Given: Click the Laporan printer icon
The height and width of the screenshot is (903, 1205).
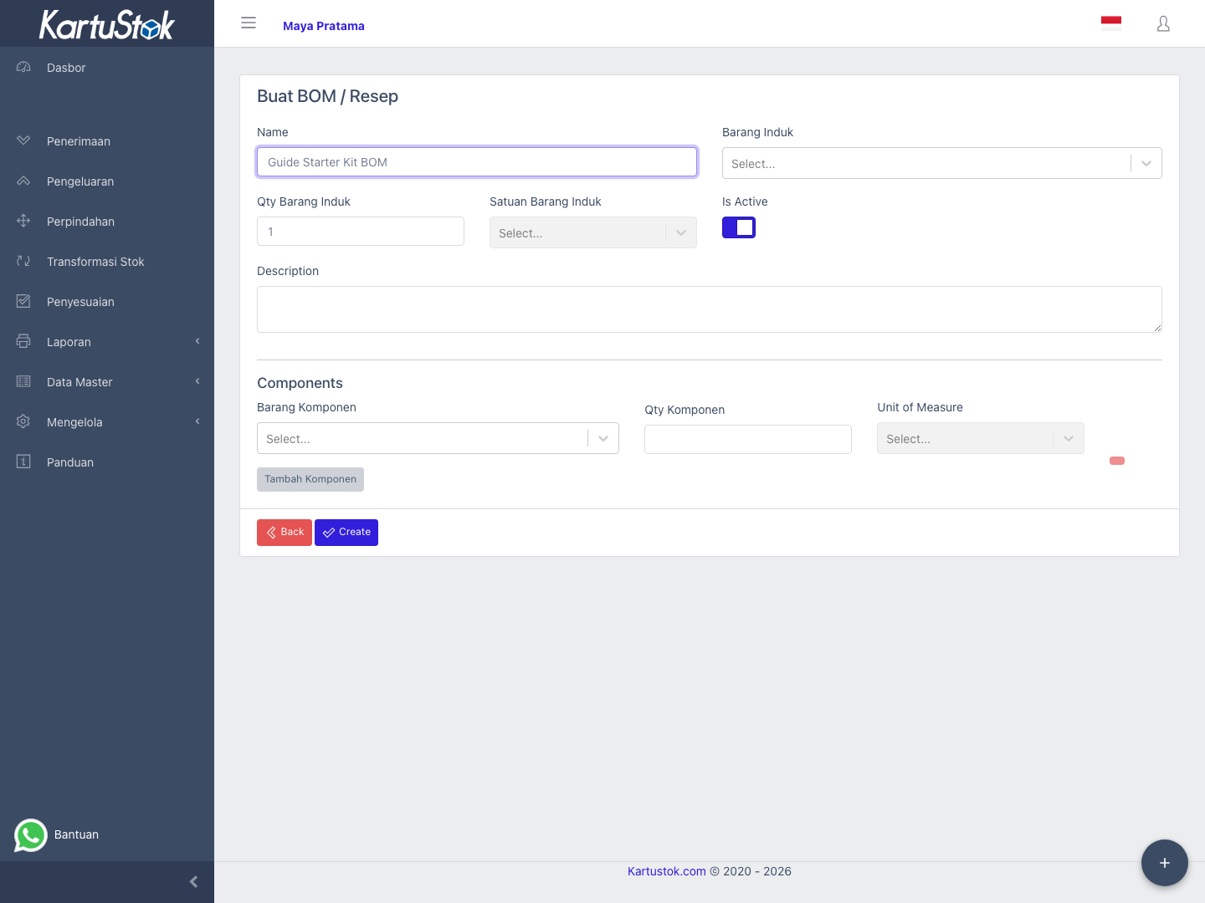Looking at the screenshot, I should coord(23,341).
